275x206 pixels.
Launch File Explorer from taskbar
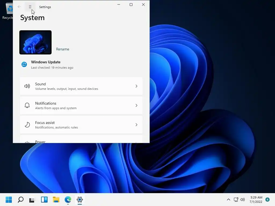pyautogui.click(x=56, y=200)
